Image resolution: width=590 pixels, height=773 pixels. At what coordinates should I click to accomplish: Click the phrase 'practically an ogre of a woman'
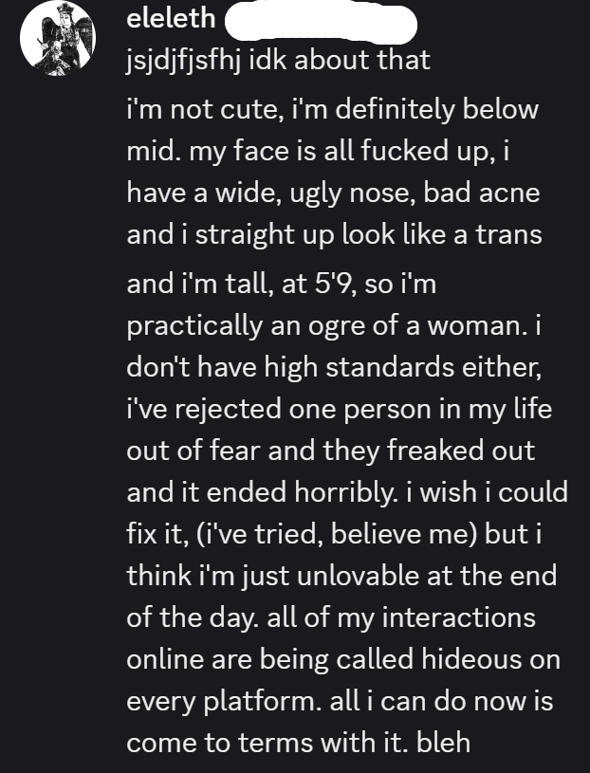[x=326, y=326]
